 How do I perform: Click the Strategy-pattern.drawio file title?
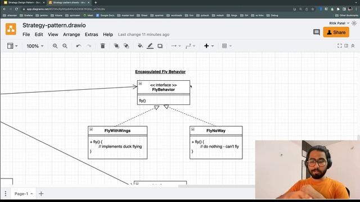click(x=54, y=25)
